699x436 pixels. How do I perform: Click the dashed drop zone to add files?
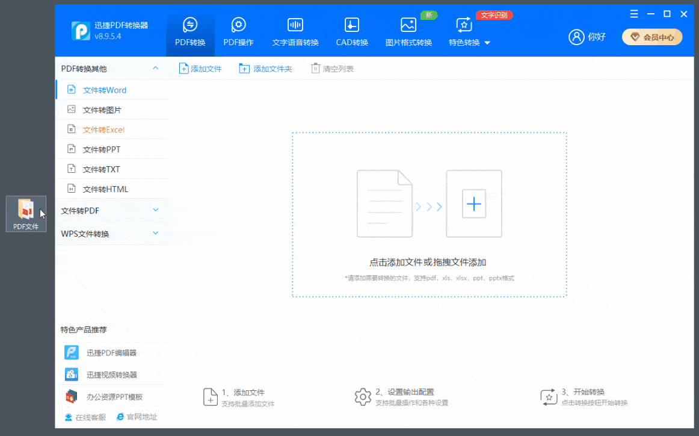click(429, 214)
